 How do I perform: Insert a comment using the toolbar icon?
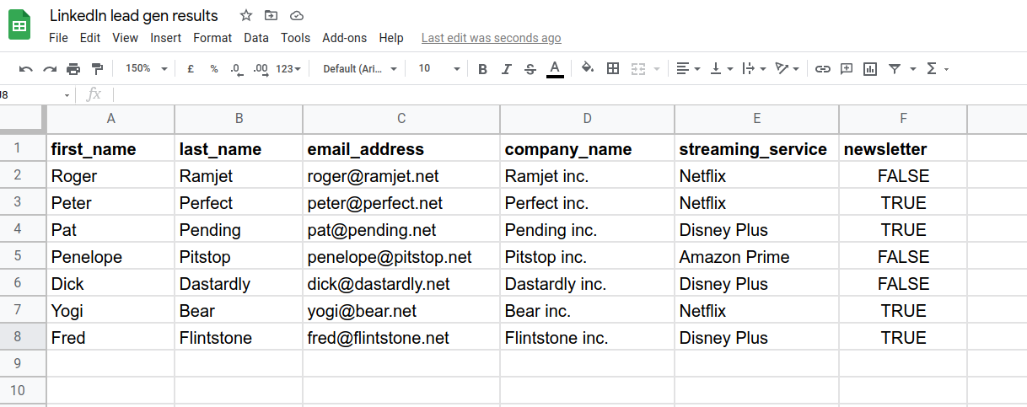pyautogui.click(x=847, y=69)
